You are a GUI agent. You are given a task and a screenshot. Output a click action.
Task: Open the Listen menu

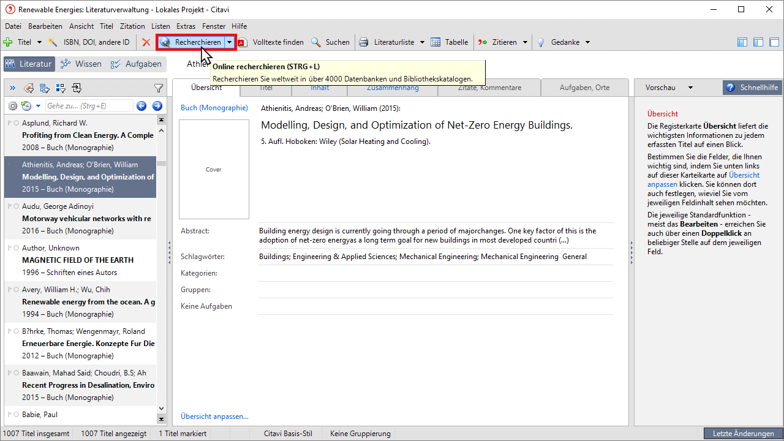coord(160,26)
